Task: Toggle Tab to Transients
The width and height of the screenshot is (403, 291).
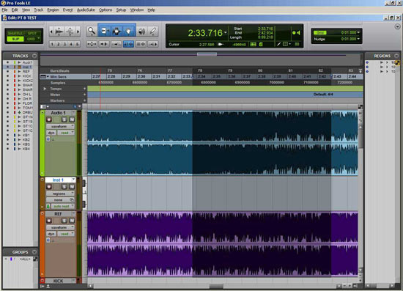Action: pos(104,44)
